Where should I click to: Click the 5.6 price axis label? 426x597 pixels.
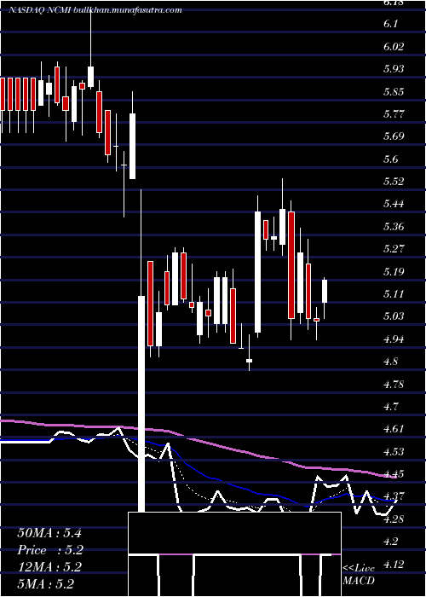click(390, 159)
